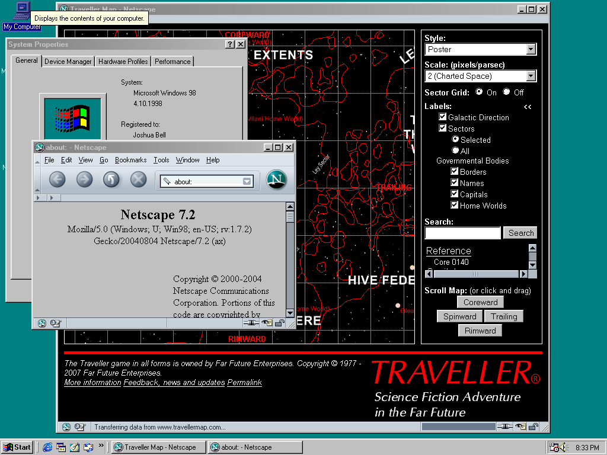
Task: Click online/offline plug icon in about: window
Action: [251, 323]
